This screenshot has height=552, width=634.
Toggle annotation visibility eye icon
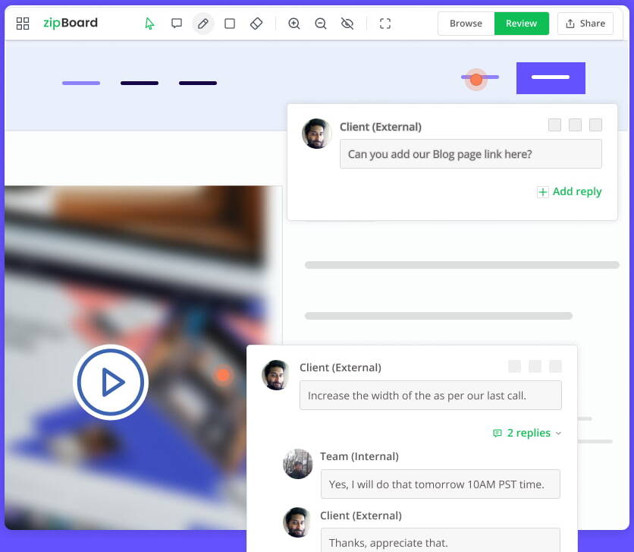click(x=347, y=24)
